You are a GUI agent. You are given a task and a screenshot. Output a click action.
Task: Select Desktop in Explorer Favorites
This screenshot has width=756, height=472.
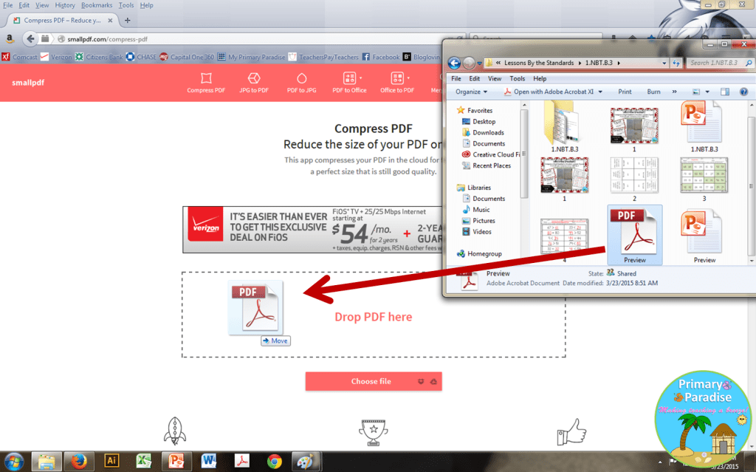coord(478,122)
